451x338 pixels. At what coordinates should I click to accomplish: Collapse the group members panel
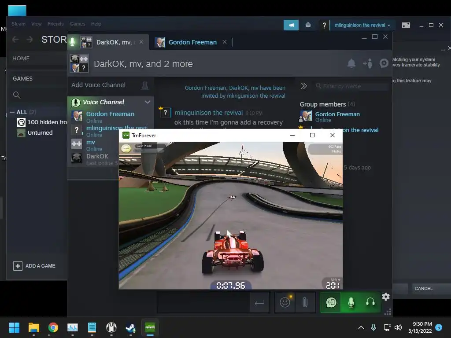303,86
